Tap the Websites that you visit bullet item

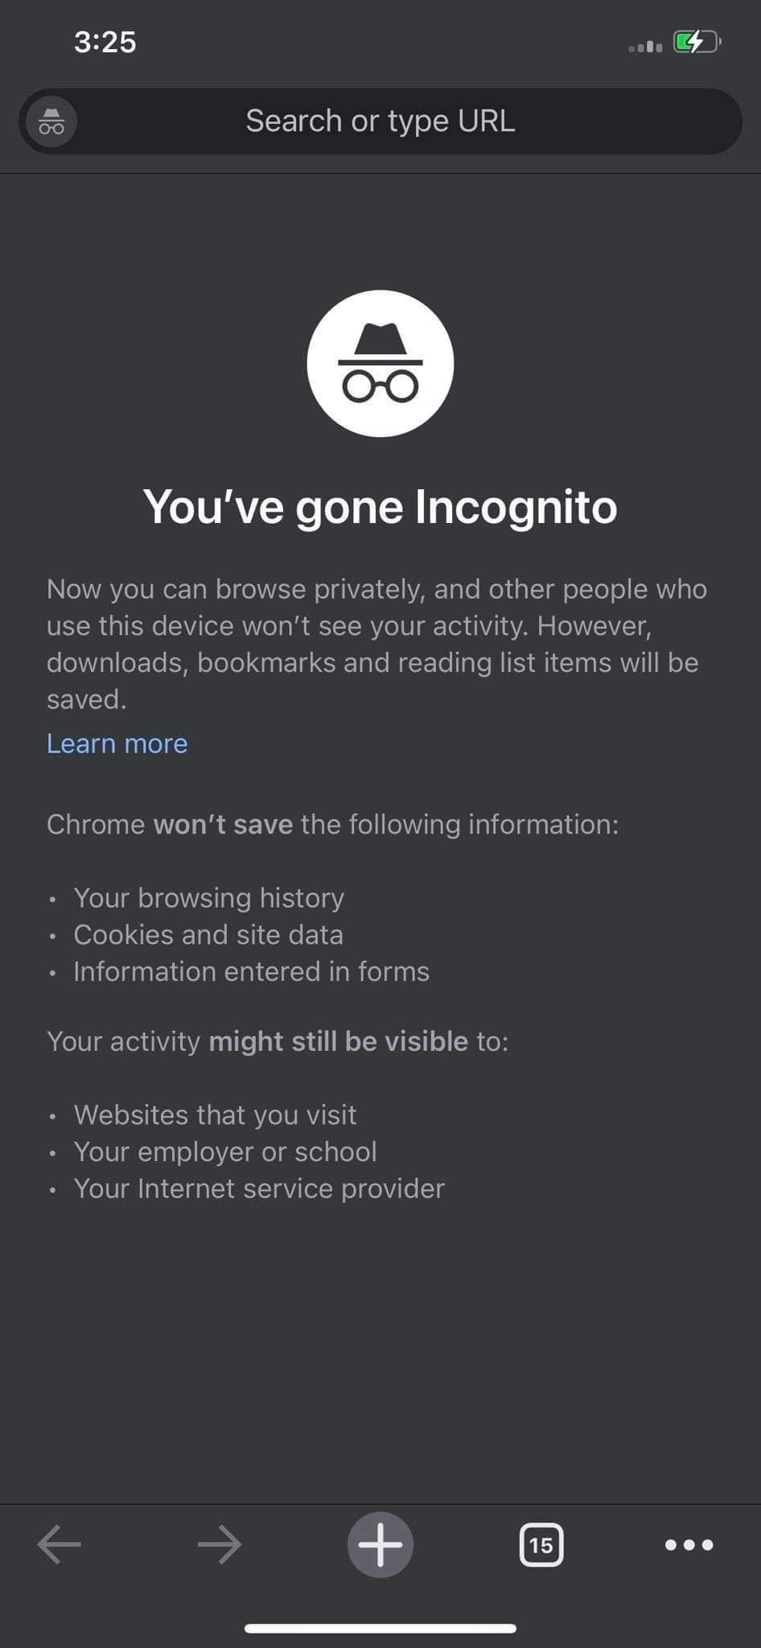[x=215, y=1115]
